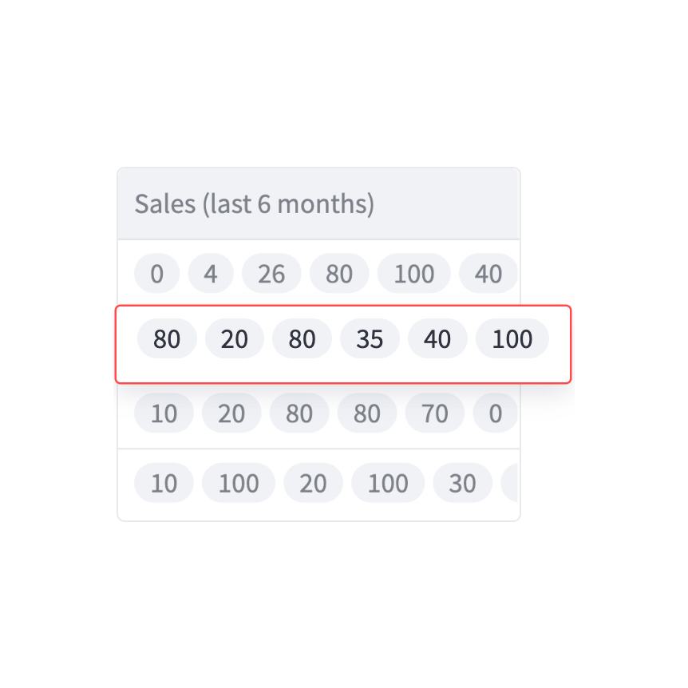Screen dimensions: 688x688
Task: Click the "Sales (last 6 months)" column header
Action: (254, 204)
